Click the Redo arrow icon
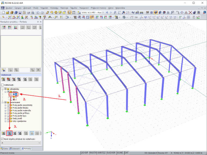 point(42,13)
